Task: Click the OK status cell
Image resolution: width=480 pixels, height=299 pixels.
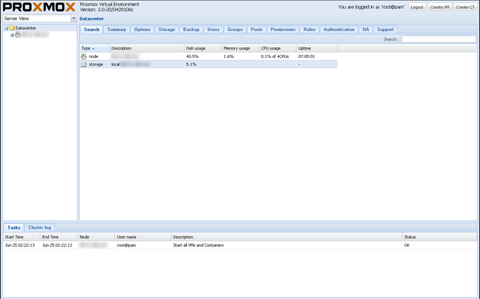Action: click(x=407, y=245)
